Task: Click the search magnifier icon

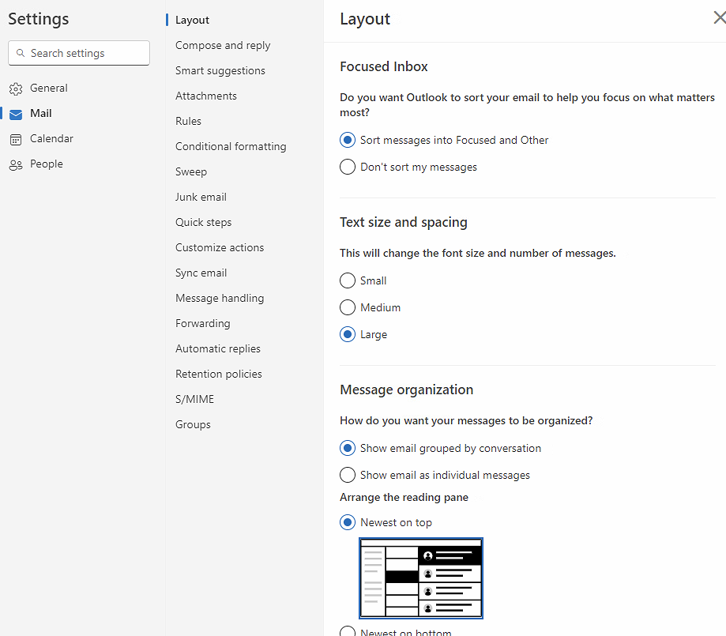Action: (21, 53)
